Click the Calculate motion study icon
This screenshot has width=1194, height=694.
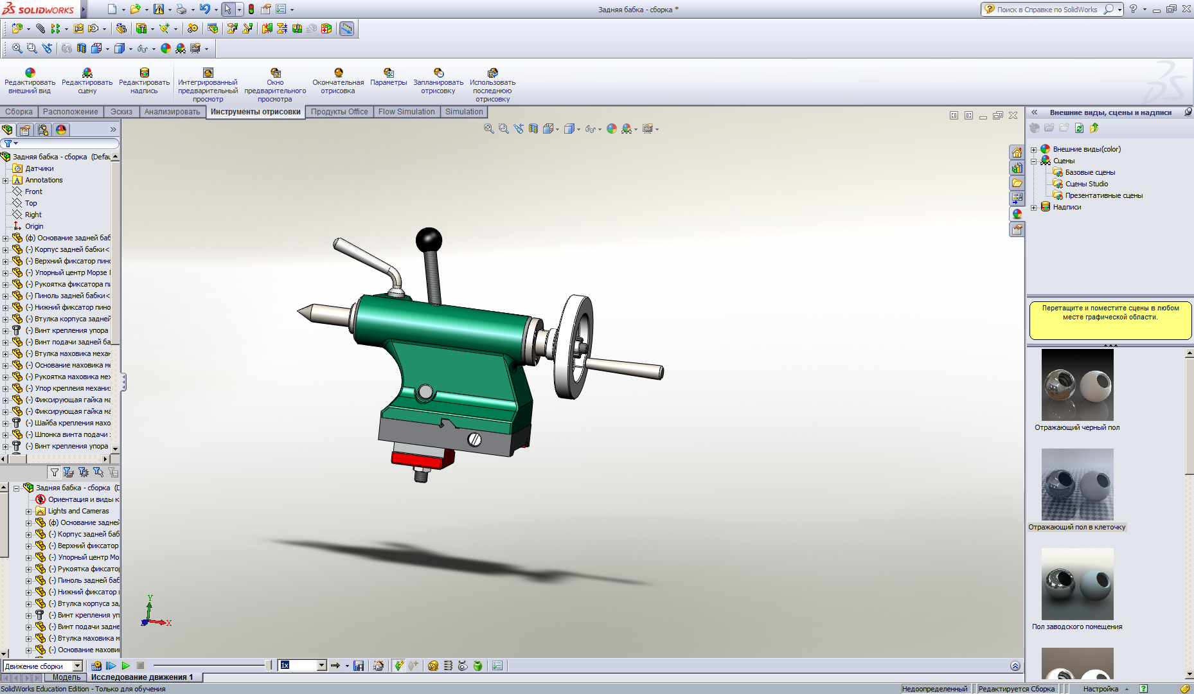[96, 666]
